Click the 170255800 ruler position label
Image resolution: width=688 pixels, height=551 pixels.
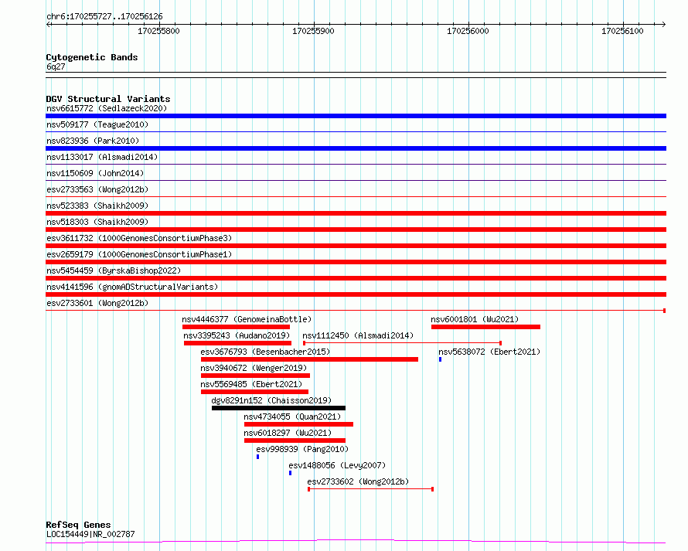[x=158, y=31]
